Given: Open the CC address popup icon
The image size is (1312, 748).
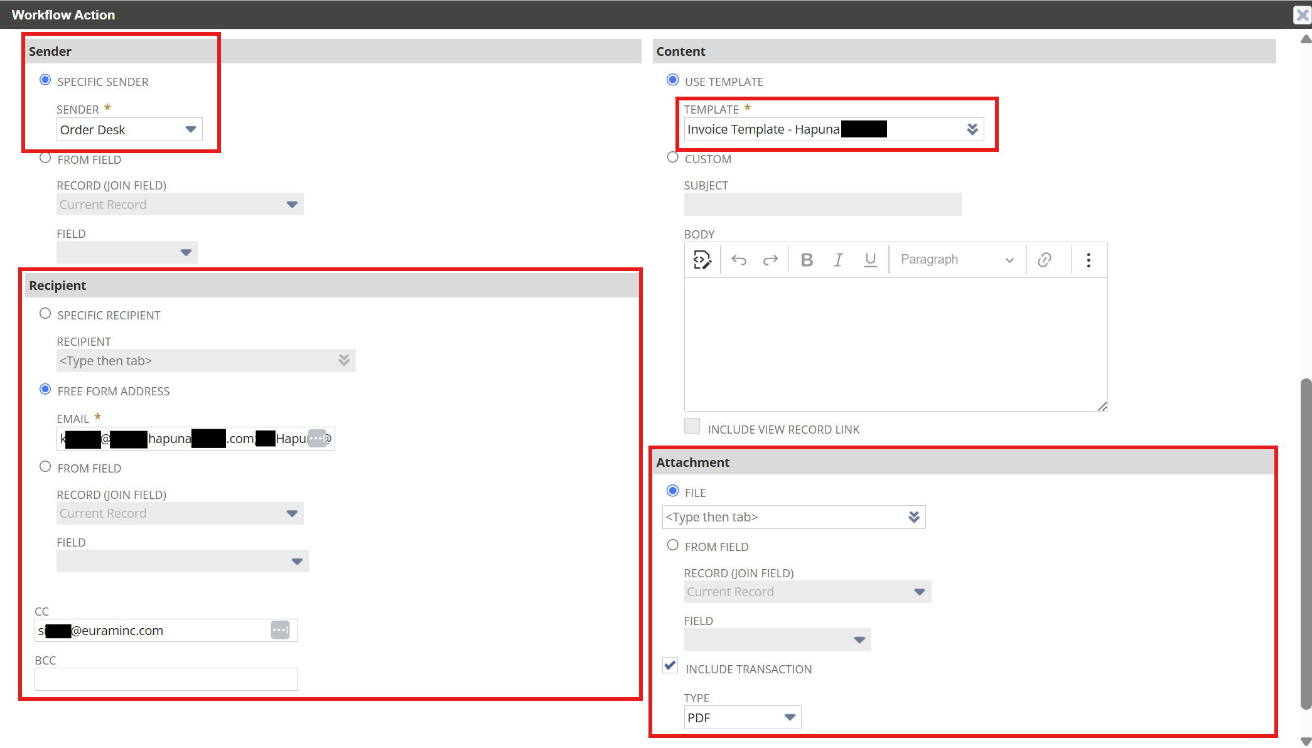Looking at the screenshot, I should pos(280,630).
